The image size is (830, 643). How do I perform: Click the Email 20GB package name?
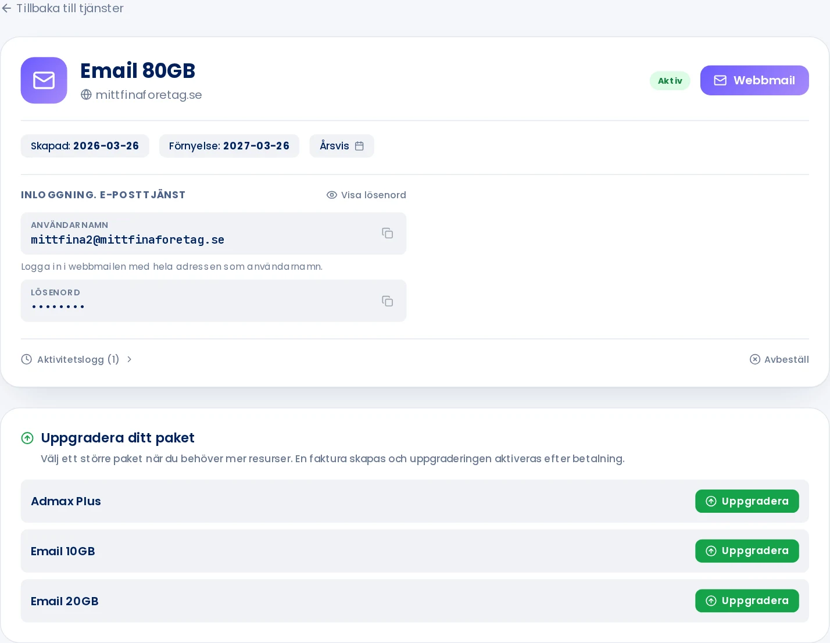[65, 601]
